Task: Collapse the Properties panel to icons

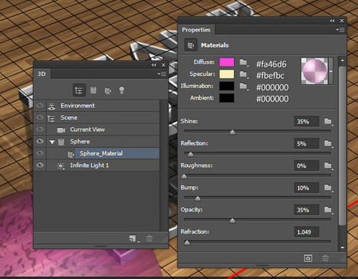Action: [332, 21]
